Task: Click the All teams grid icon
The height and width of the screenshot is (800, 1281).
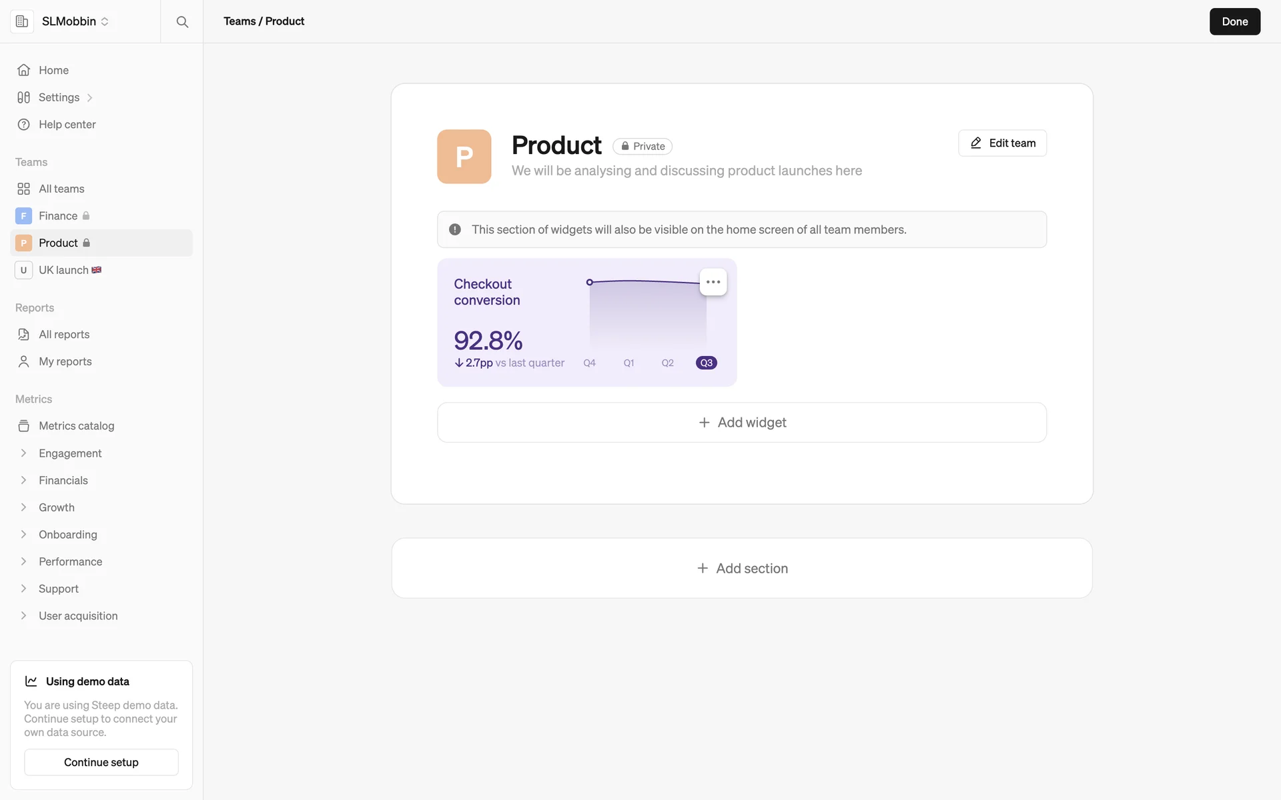Action: point(24,189)
